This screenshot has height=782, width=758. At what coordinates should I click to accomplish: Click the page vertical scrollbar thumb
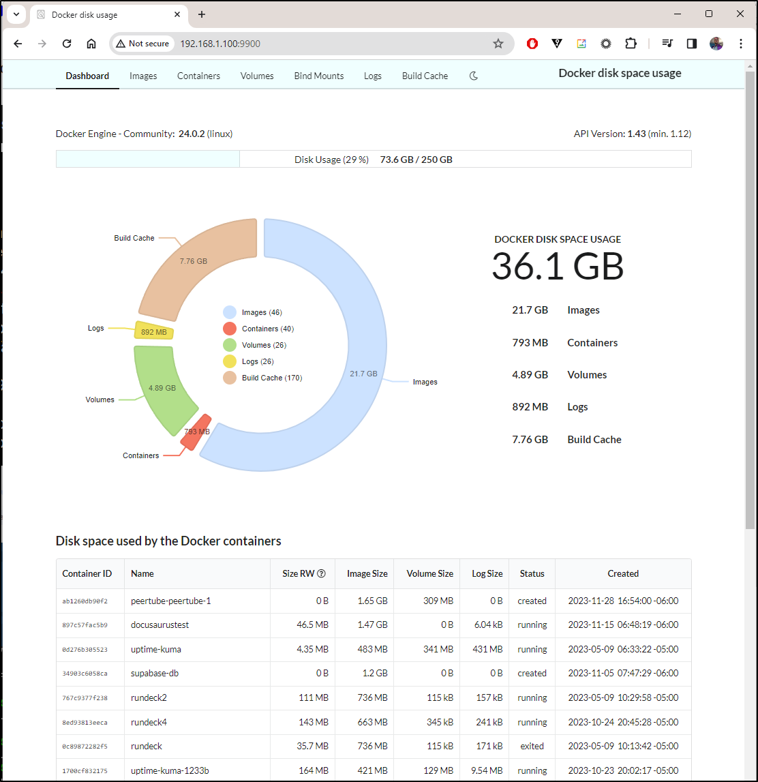(x=750, y=299)
